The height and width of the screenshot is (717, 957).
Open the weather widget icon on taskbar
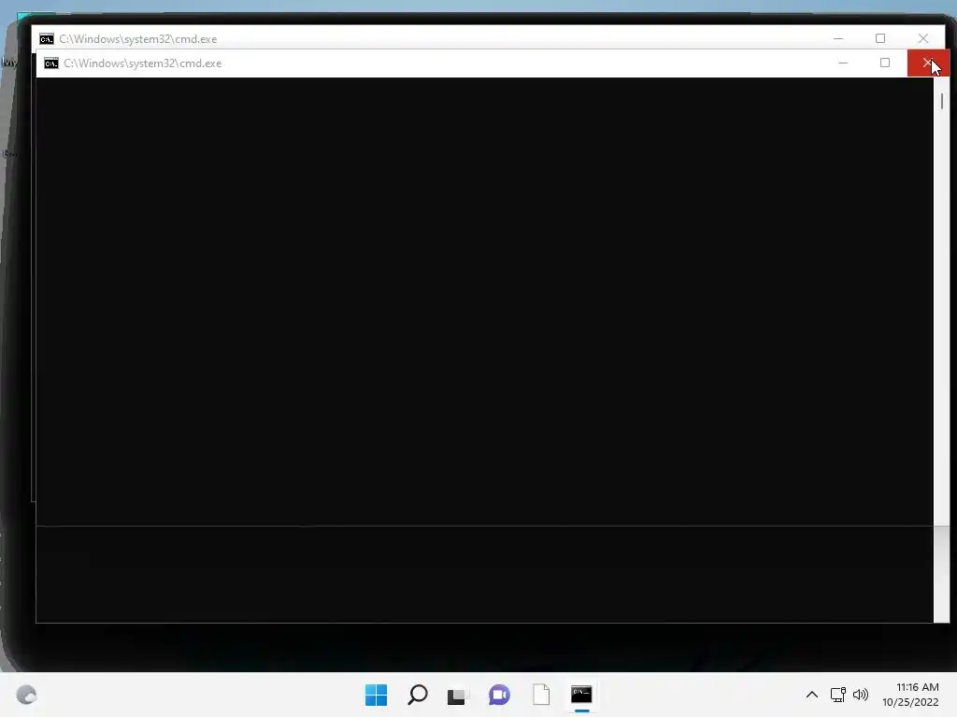tap(26, 695)
